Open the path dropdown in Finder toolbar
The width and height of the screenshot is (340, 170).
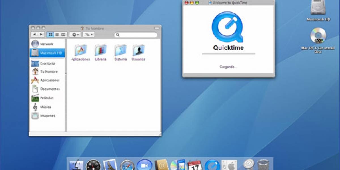[x=89, y=35]
